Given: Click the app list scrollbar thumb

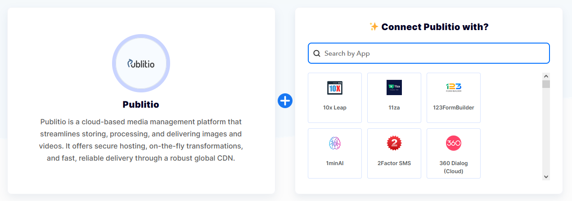Looking at the screenshot, I should tap(546, 84).
